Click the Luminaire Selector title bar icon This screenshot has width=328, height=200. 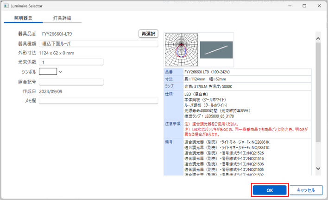(7, 6)
